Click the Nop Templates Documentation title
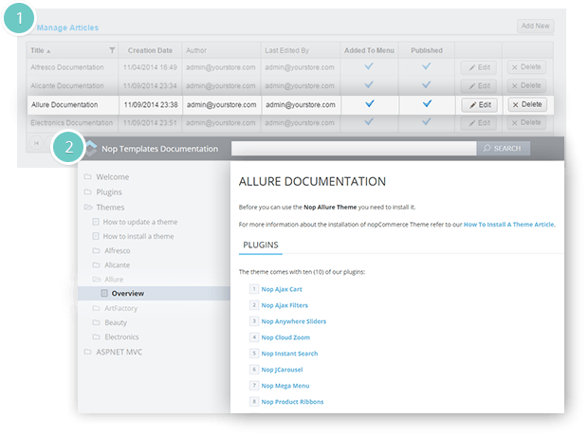This screenshot has width=588, height=436. click(x=159, y=149)
